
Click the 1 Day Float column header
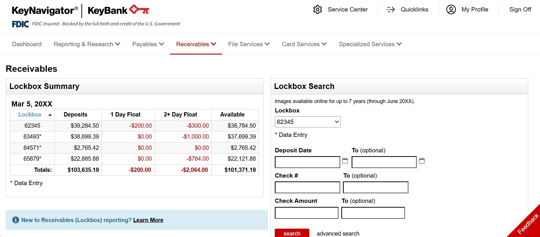[x=125, y=114]
